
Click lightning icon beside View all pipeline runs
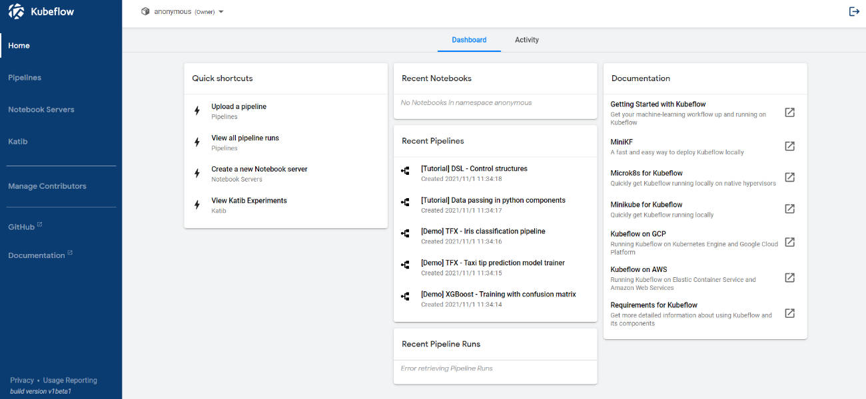tap(197, 142)
